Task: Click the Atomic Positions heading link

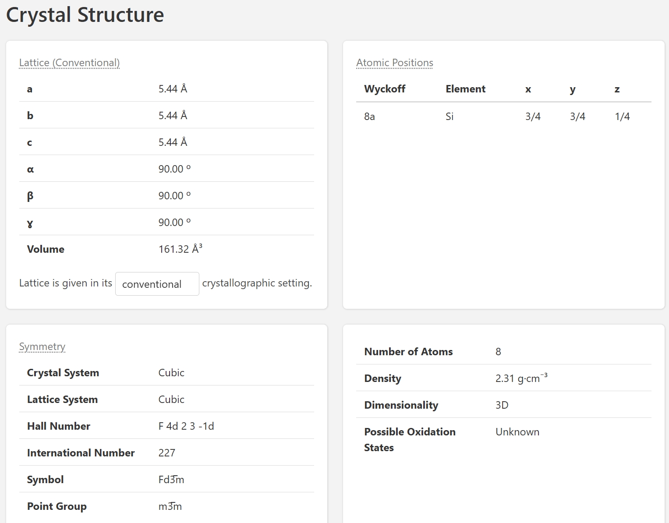Action: coord(394,63)
